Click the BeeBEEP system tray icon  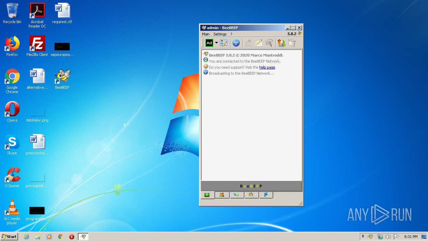tap(370, 237)
